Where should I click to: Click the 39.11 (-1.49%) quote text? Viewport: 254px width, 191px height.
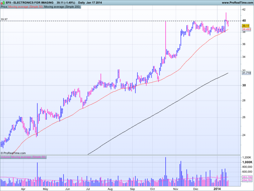(66, 3)
